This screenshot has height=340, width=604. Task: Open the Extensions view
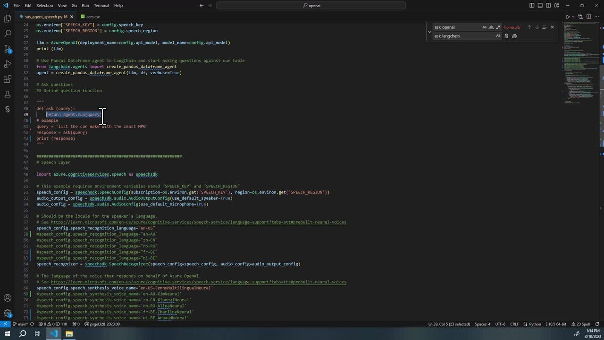coord(7,79)
